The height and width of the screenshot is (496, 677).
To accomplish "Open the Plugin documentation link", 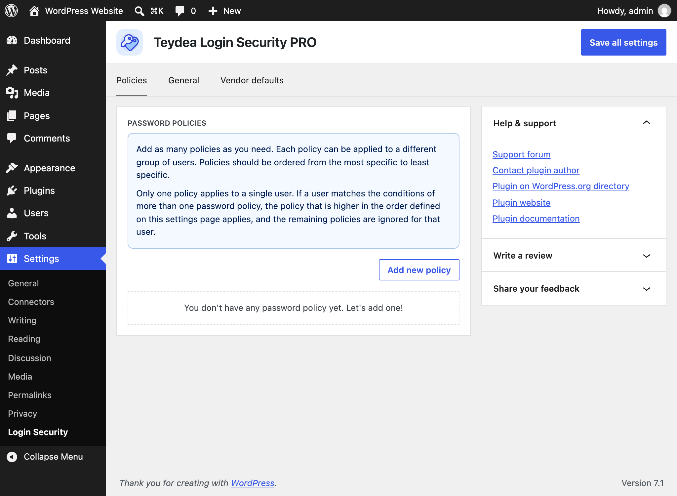I will (x=536, y=219).
